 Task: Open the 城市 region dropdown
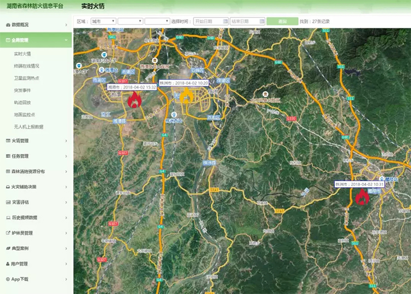point(103,21)
